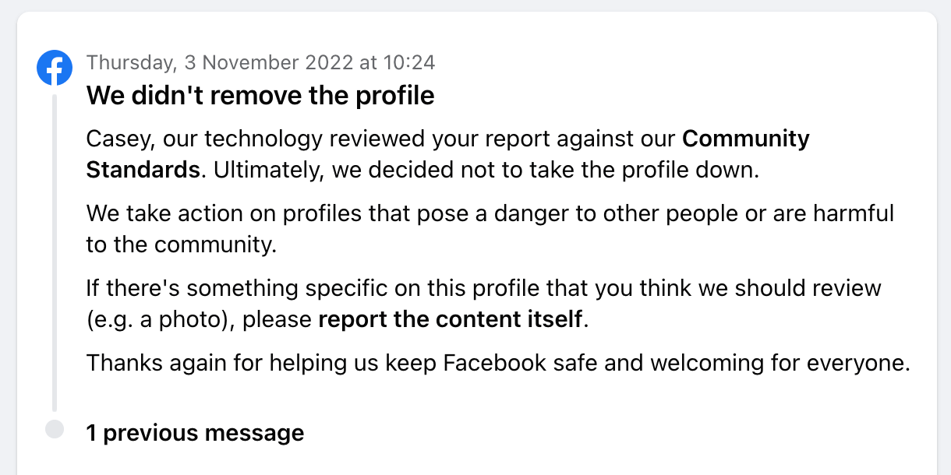Click the vertical timeline line under the logo
The width and height of the screenshot is (951, 475).
[x=55, y=249]
